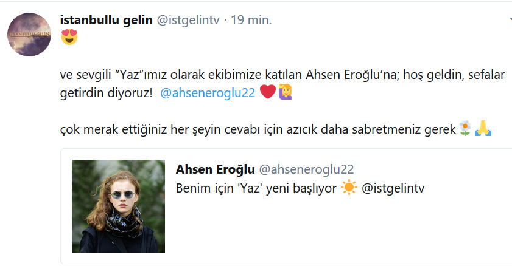
Task: Click the sun emoji in quoted tweet
Action: 349,188
